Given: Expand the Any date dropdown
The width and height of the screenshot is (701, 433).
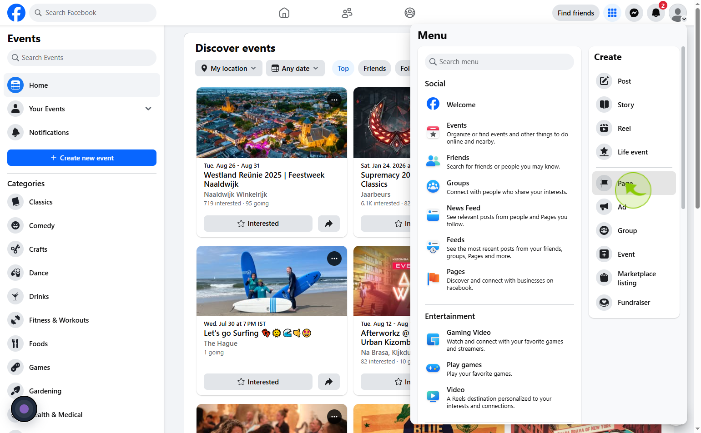Looking at the screenshot, I should [295, 68].
